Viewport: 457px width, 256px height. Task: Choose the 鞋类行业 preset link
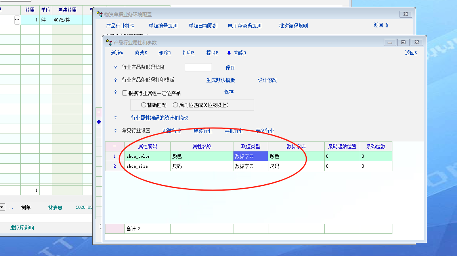(203, 131)
